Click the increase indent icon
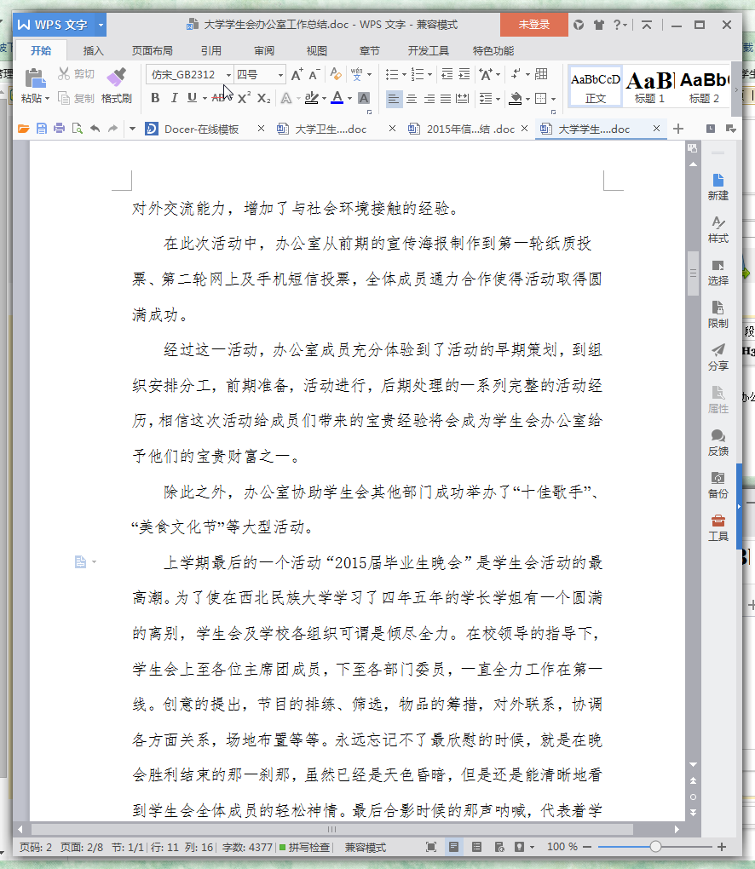The width and height of the screenshot is (755, 869). (464, 74)
